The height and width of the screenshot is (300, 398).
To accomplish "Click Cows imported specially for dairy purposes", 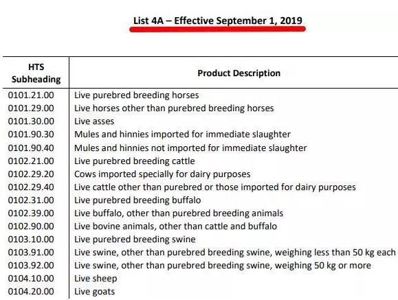I will pos(162,174).
